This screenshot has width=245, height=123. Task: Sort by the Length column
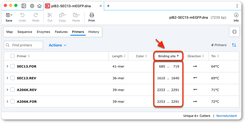[x=119, y=56]
